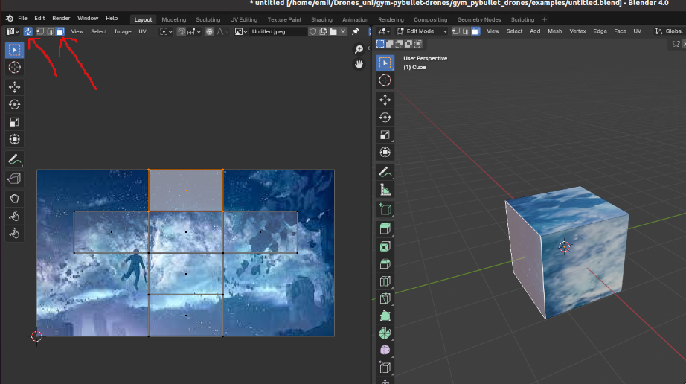Toggle snapping magnet in UV editor
Image resolution: width=686 pixels, height=384 pixels.
click(x=181, y=31)
